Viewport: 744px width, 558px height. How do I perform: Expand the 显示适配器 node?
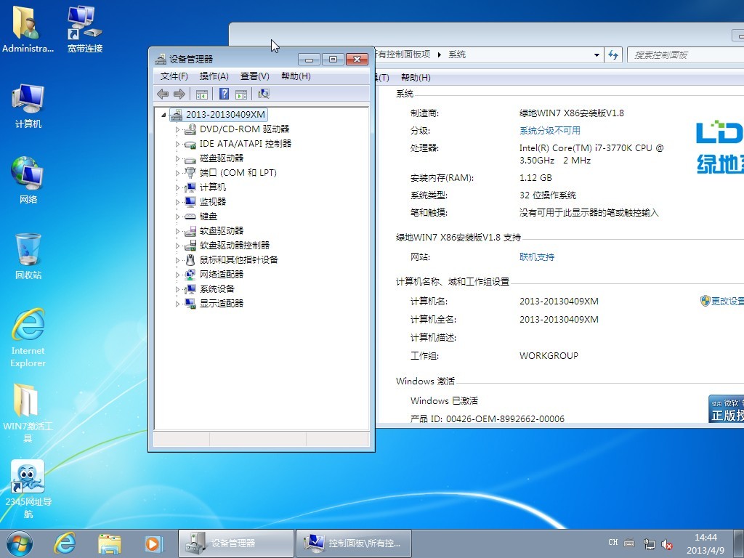[x=177, y=304]
